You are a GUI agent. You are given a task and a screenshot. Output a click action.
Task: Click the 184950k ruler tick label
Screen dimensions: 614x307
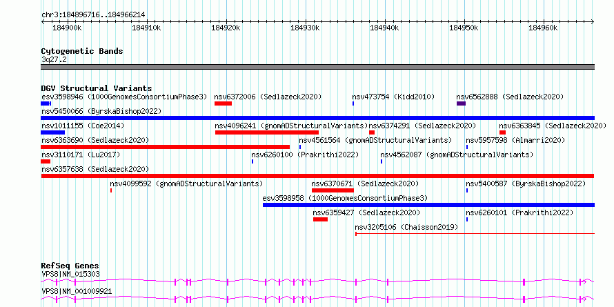(x=464, y=28)
